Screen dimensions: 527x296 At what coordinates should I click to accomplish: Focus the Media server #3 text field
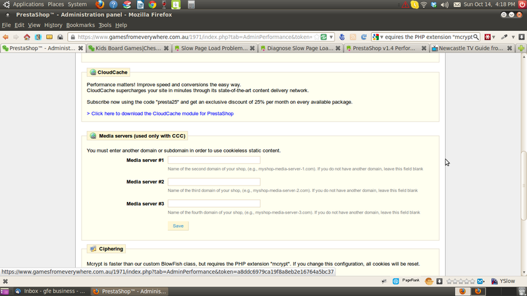(x=213, y=204)
